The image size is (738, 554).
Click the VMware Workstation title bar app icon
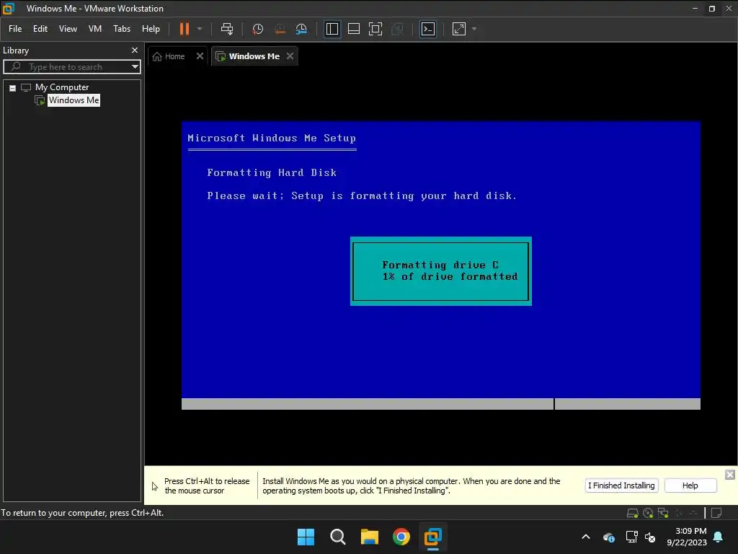coord(8,8)
